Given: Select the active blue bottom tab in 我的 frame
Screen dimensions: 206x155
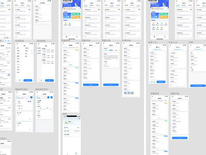Looking at the screenshot, I should coord(76,153).
